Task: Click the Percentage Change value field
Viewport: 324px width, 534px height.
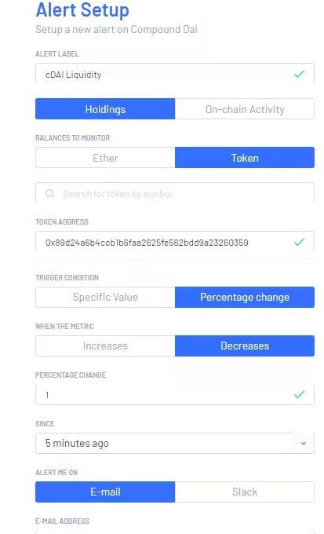Action: 175,395
